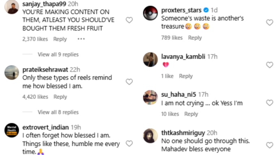Expand View all 9 replies

point(58,54)
